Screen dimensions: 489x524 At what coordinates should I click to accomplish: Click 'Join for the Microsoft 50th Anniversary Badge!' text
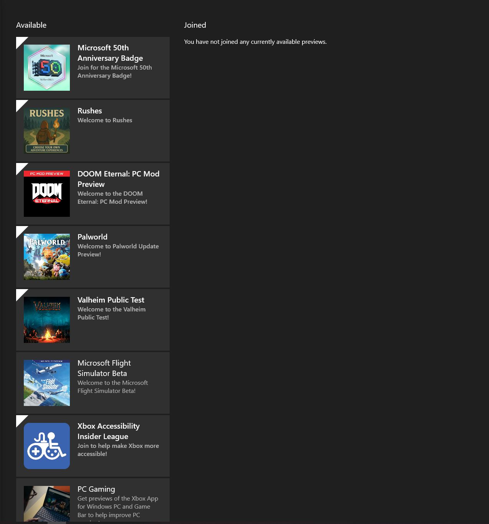pos(115,72)
